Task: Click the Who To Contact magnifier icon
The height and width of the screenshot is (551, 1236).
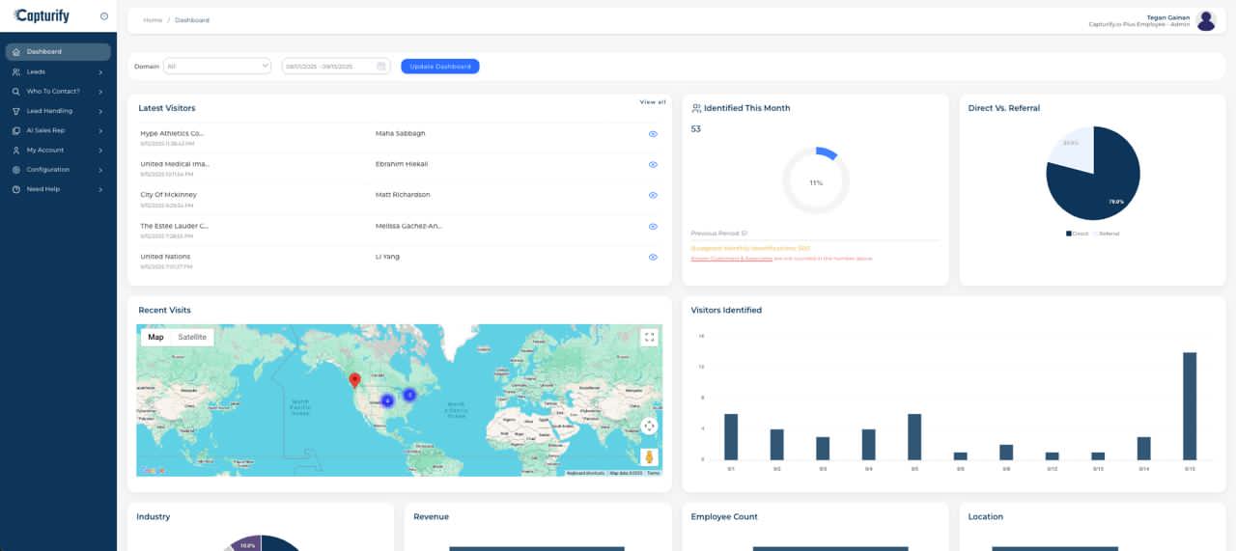Action: [16, 92]
